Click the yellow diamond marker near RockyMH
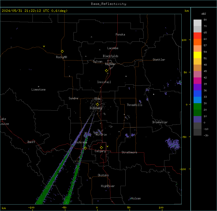The height and width of the screenshot is (211, 217). [62, 51]
